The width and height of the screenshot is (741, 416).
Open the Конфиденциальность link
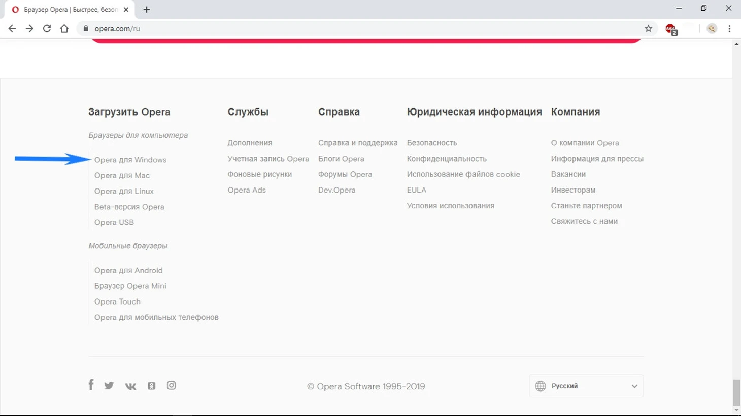447,159
